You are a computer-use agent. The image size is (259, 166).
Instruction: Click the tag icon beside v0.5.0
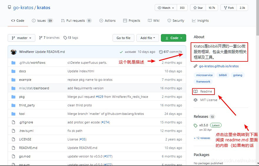coord(196,126)
